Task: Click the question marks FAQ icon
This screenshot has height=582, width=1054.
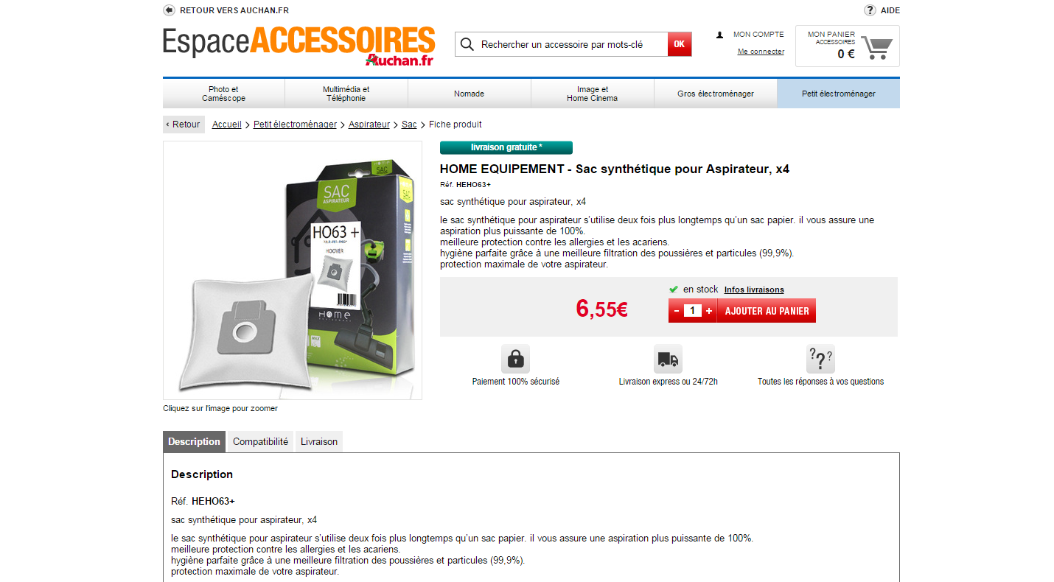Action: point(820,359)
